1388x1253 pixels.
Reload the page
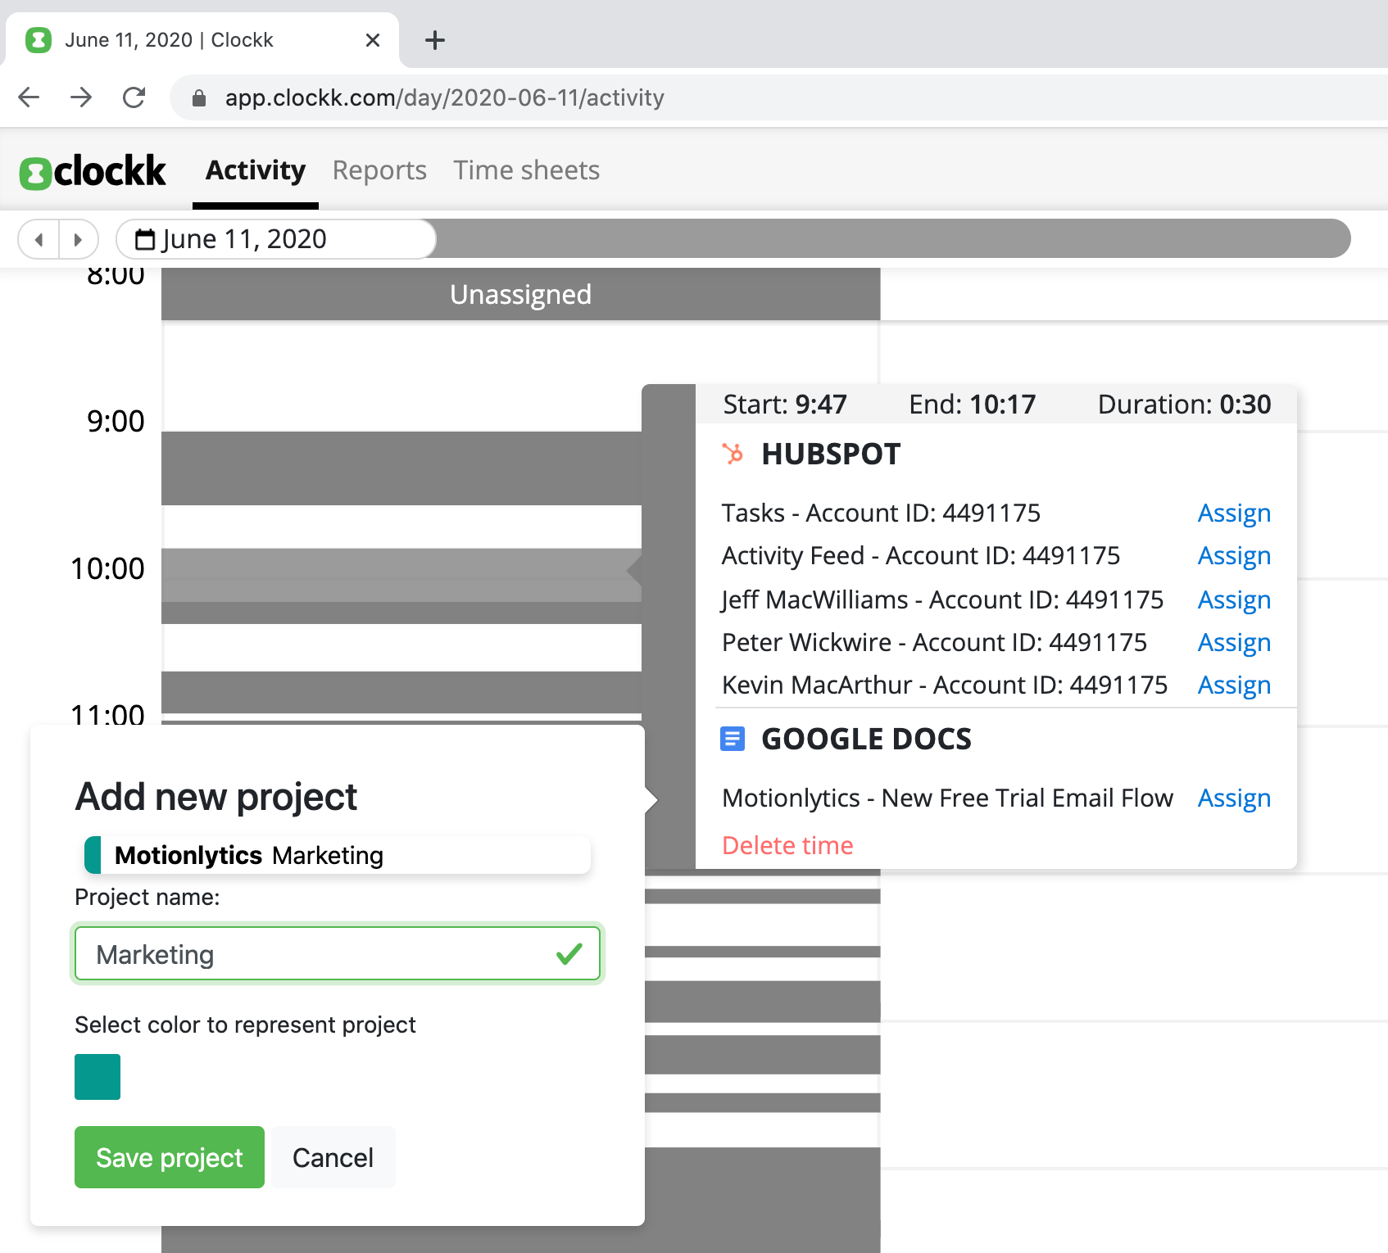pyautogui.click(x=134, y=97)
